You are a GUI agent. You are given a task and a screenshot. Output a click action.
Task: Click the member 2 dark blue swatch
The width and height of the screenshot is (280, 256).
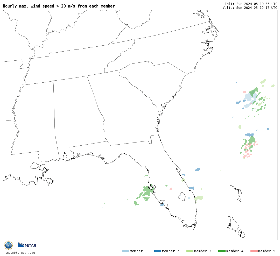coord(158,251)
